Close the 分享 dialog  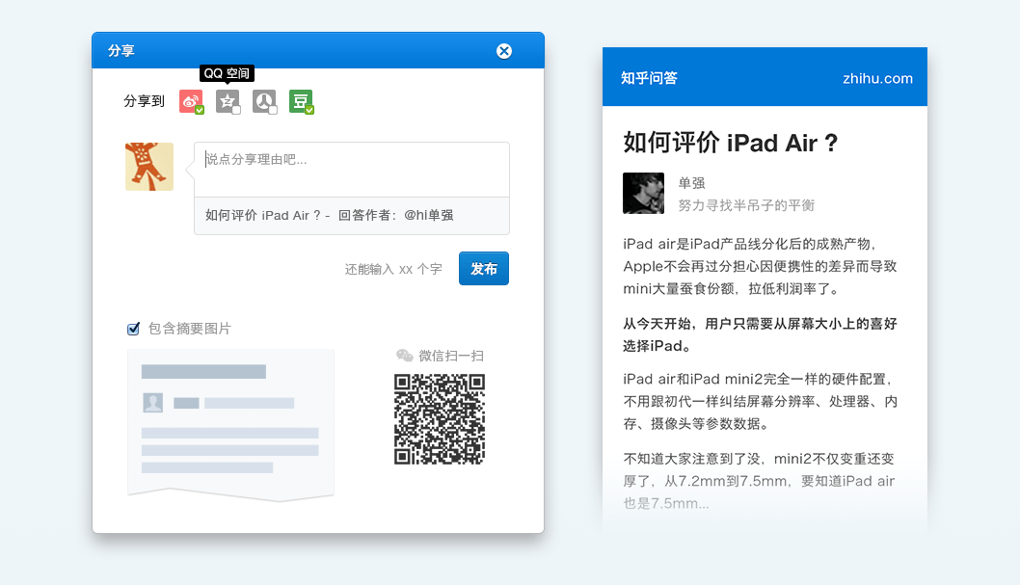click(504, 51)
